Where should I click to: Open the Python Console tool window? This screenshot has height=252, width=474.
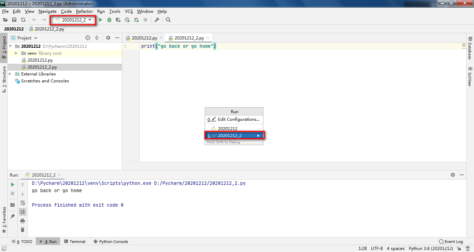tap(110, 242)
